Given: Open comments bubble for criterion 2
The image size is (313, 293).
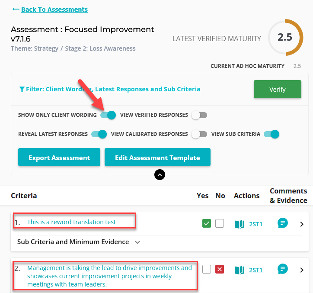Looking at the screenshot, I should 283,269.
